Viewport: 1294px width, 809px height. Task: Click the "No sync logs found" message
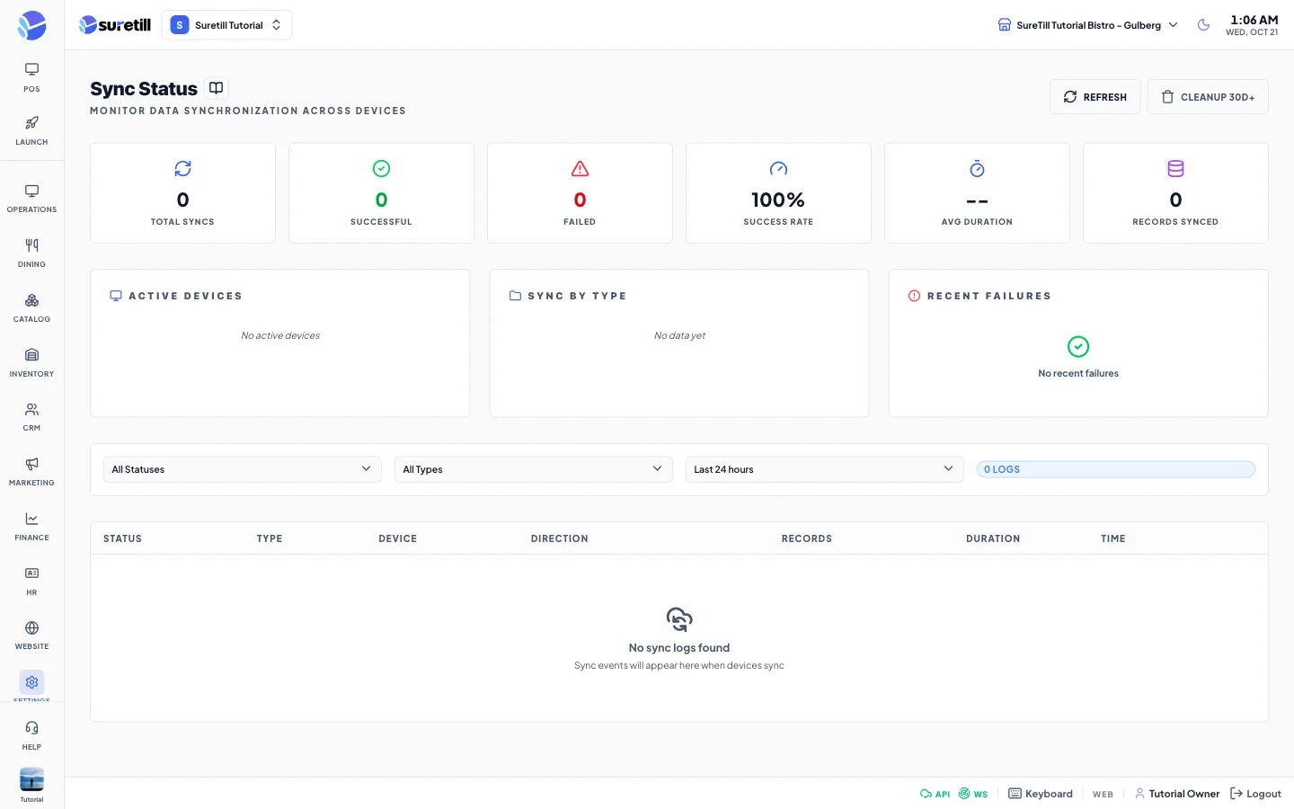tap(679, 647)
